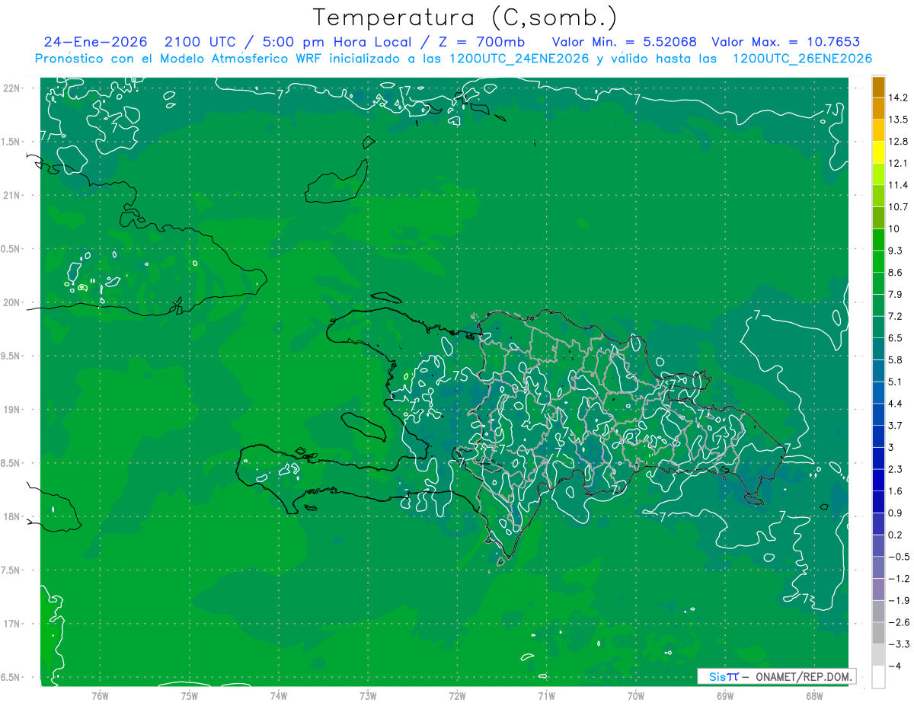Click the '5.8' color scale value
The height and width of the screenshot is (706, 914).
896,360
